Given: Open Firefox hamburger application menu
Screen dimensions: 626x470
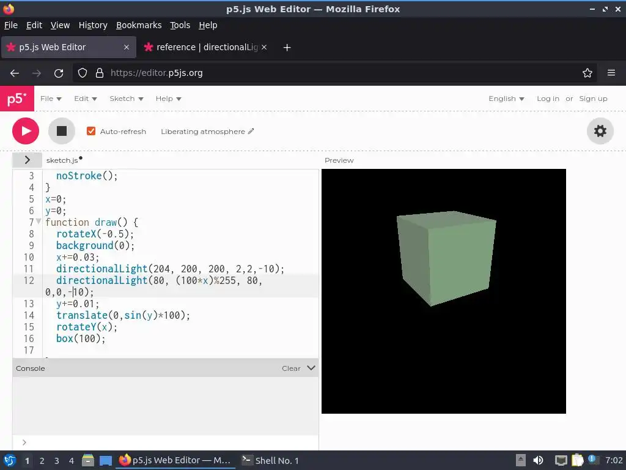Looking at the screenshot, I should coord(611,73).
